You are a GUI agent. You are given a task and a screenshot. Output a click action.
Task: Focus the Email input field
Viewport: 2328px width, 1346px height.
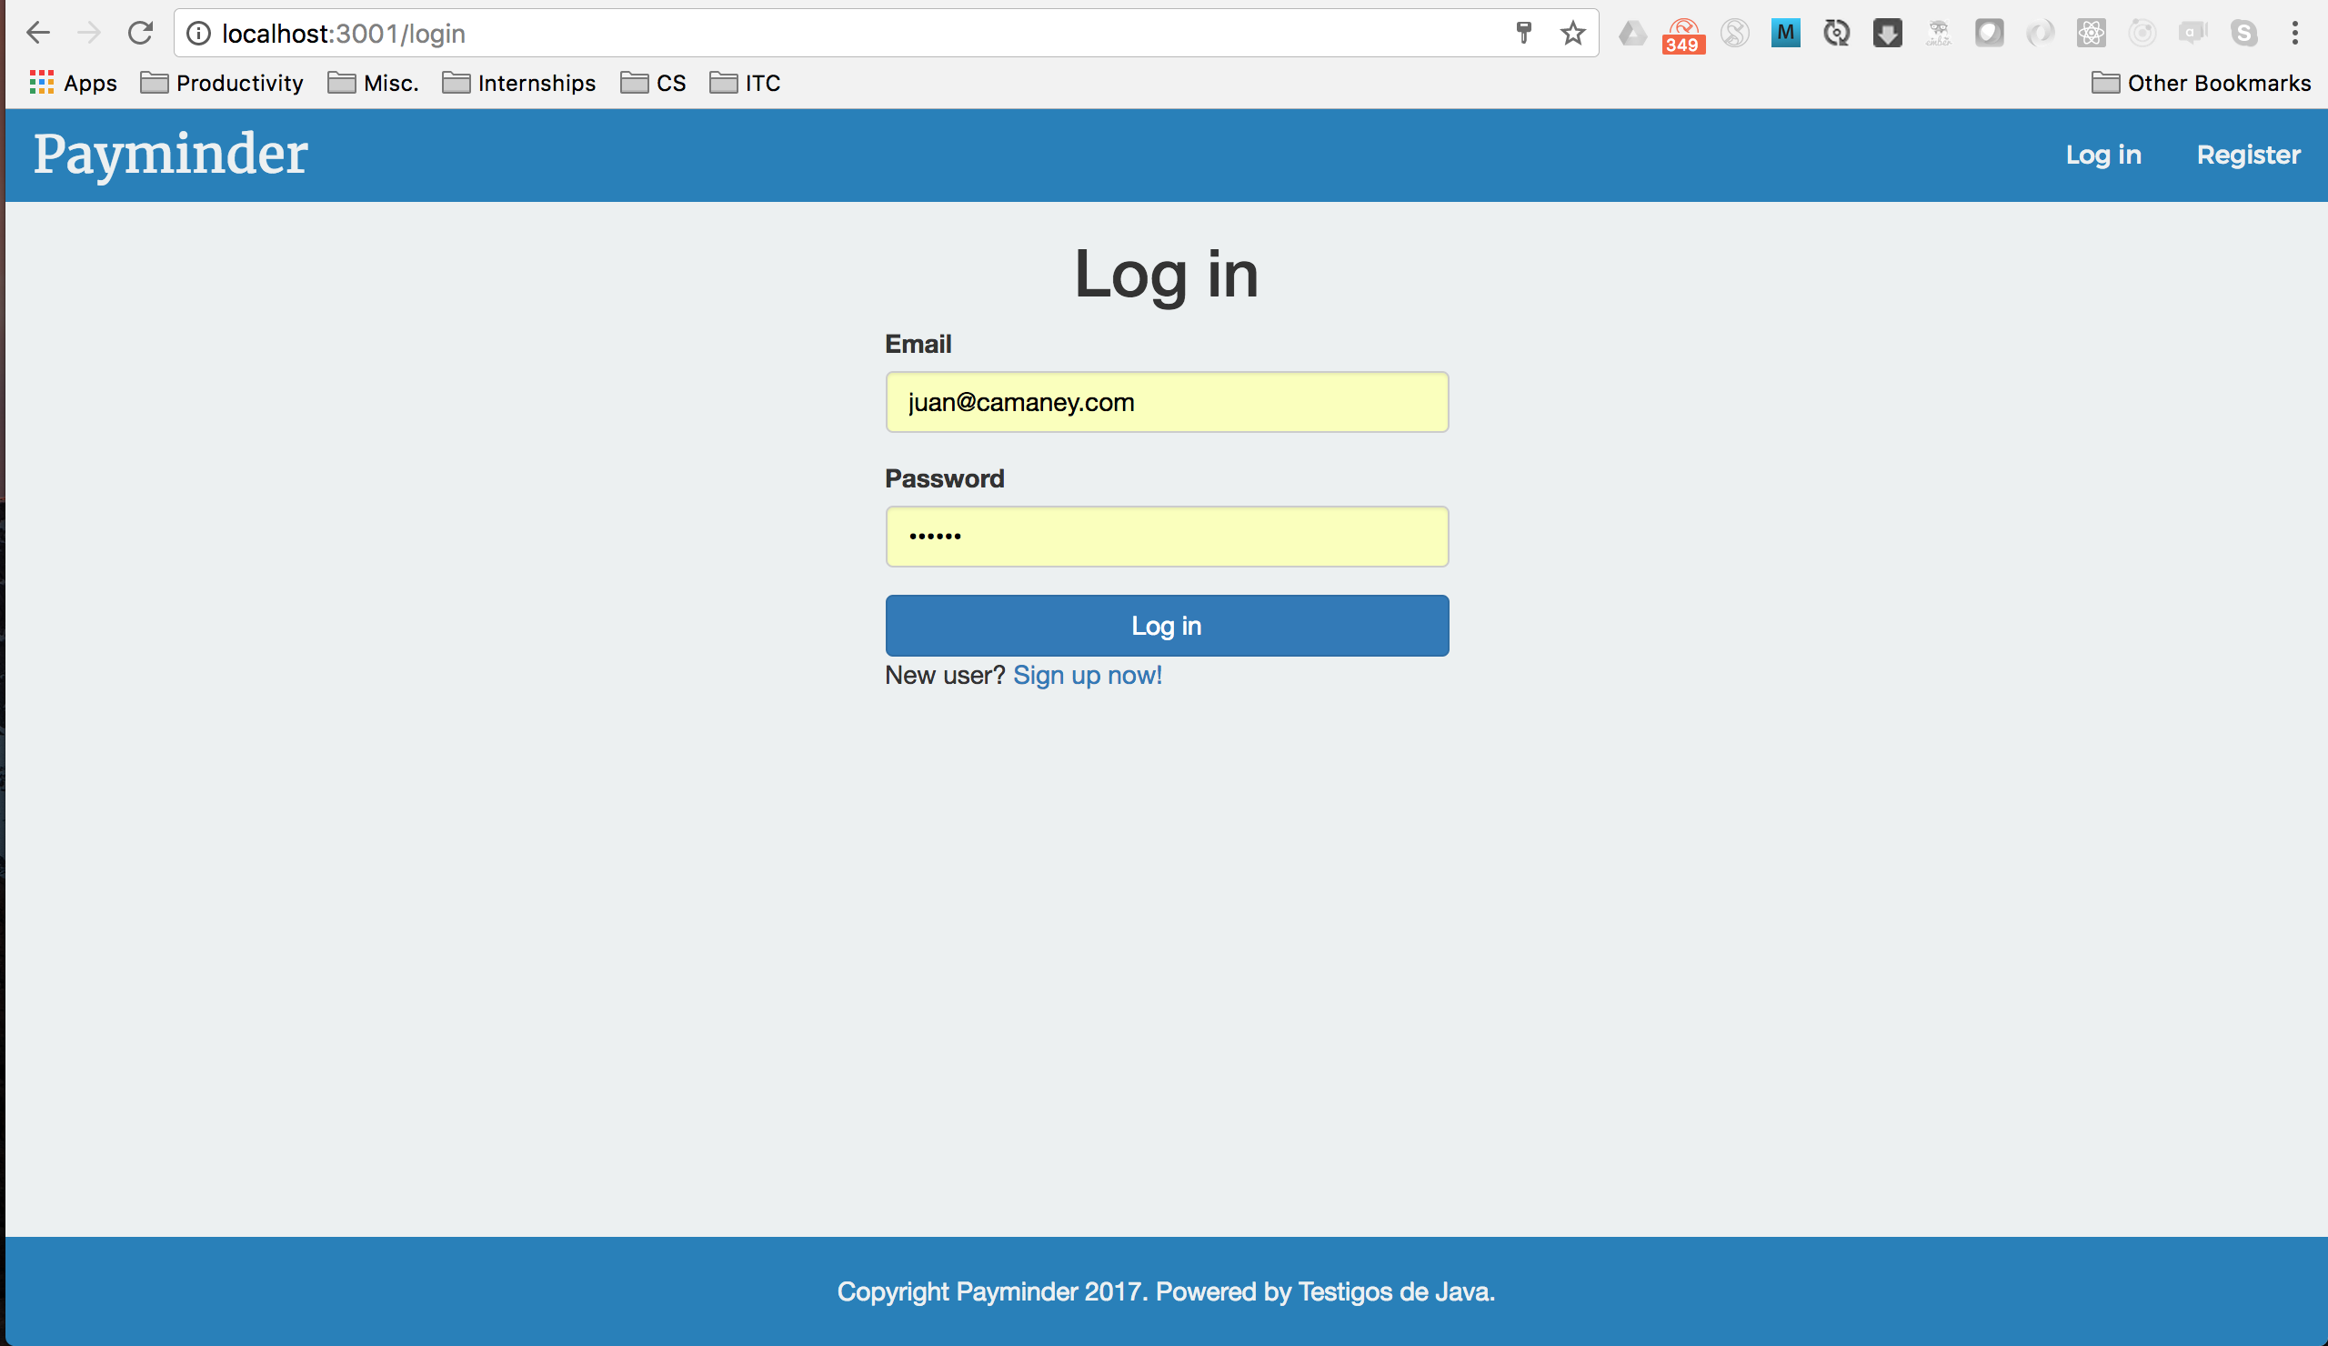[1167, 402]
